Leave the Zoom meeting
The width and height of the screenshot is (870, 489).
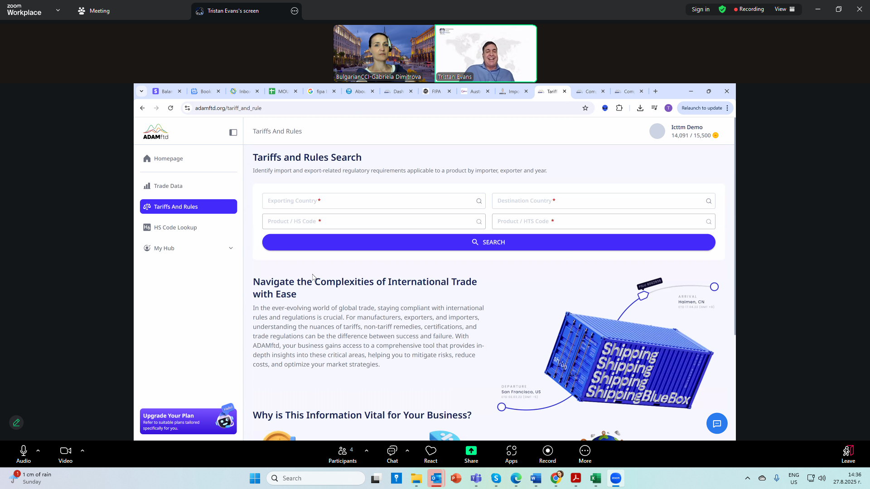click(x=848, y=454)
